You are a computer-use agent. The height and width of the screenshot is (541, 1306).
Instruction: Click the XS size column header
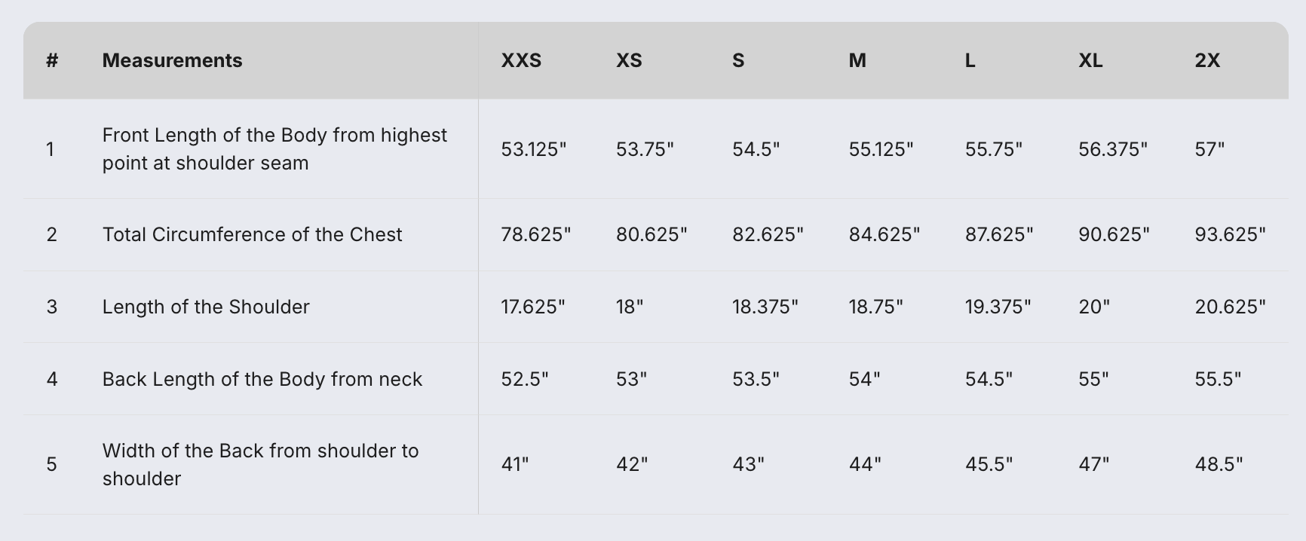(629, 60)
